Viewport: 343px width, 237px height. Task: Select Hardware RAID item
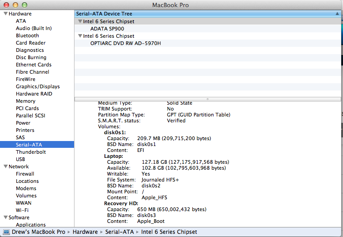point(34,94)
